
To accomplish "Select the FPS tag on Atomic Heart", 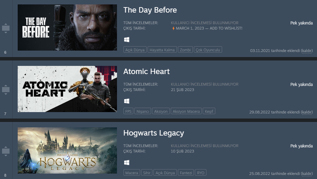I will [x=128, y=111].
